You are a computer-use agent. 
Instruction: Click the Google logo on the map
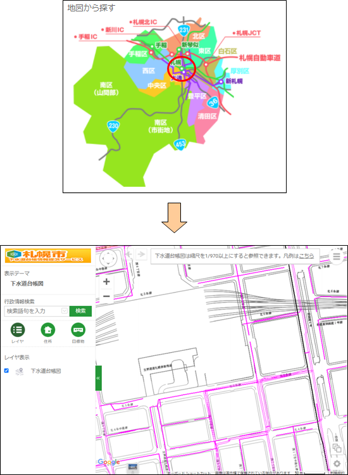click(109, 462)
